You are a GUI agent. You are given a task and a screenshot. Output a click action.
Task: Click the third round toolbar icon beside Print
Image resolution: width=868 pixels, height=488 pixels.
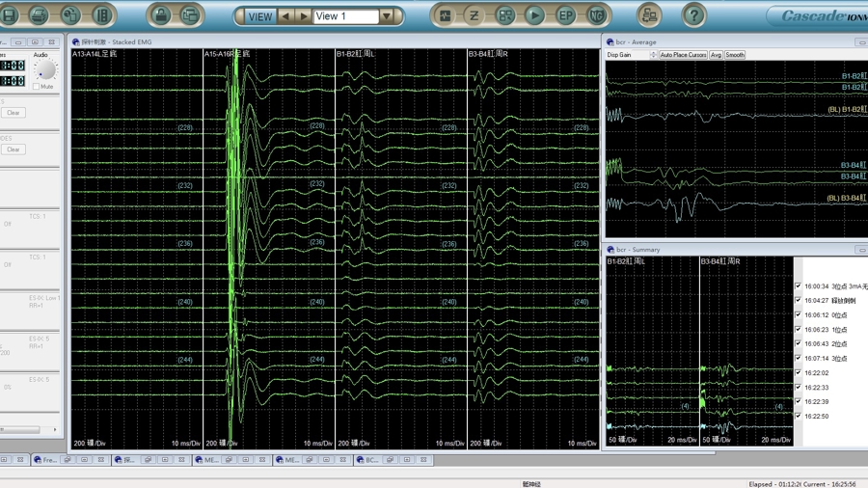coord(70,15)
